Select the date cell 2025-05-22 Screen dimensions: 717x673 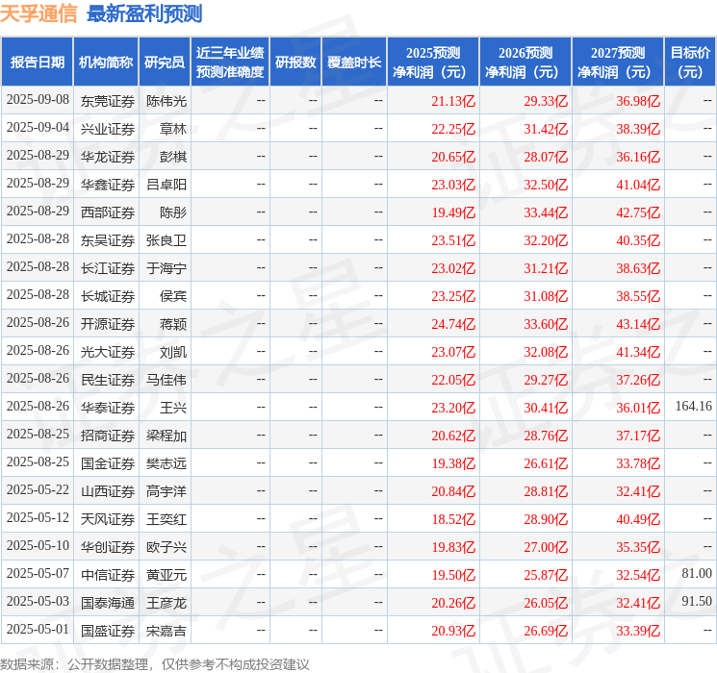pyautogui.click(x=38, y=490)
